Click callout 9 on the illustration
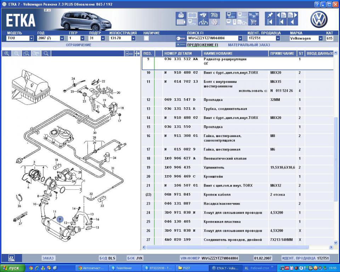 [60, 219]
